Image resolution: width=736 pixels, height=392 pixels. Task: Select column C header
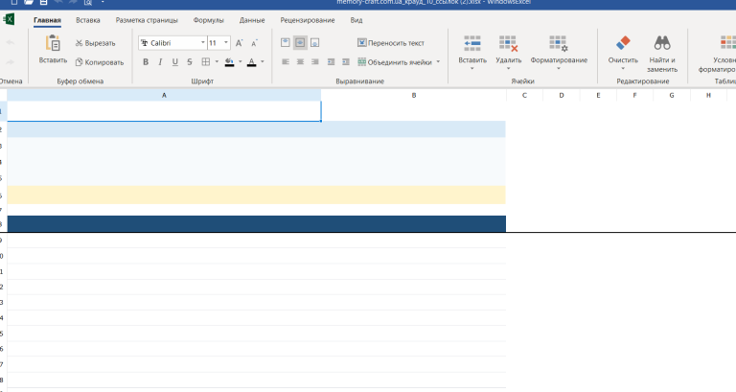524,95
